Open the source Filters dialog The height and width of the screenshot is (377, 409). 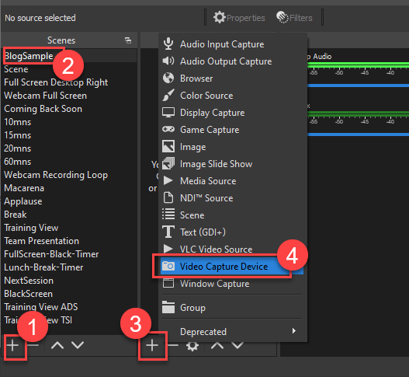point(294,18)
